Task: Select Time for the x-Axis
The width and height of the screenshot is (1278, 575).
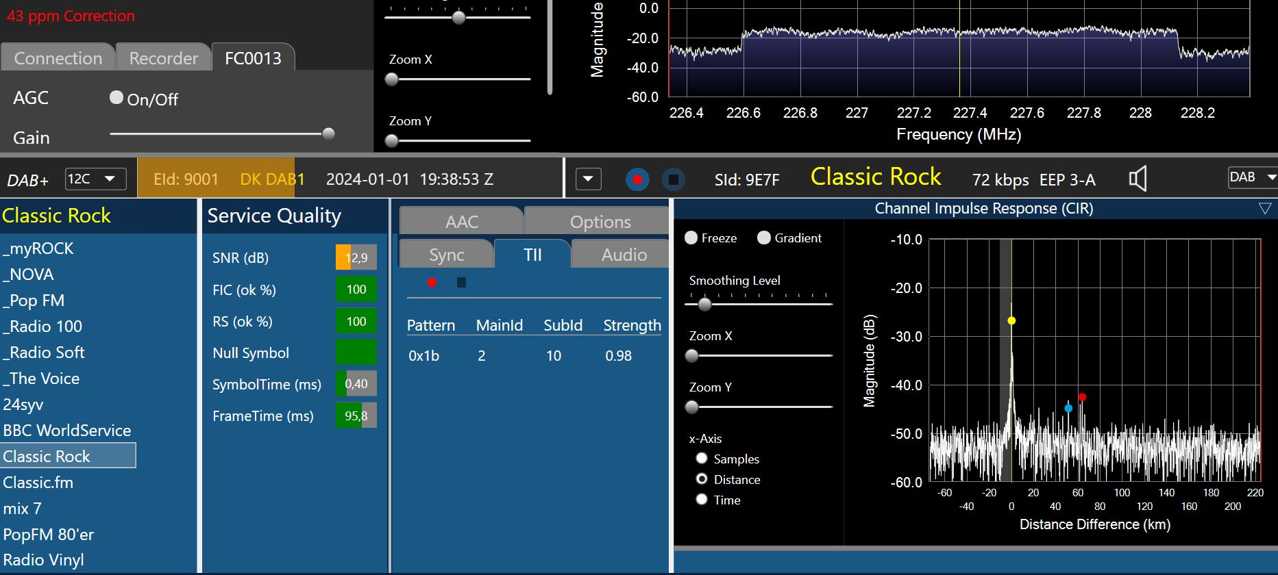Action: click(702, 500)
